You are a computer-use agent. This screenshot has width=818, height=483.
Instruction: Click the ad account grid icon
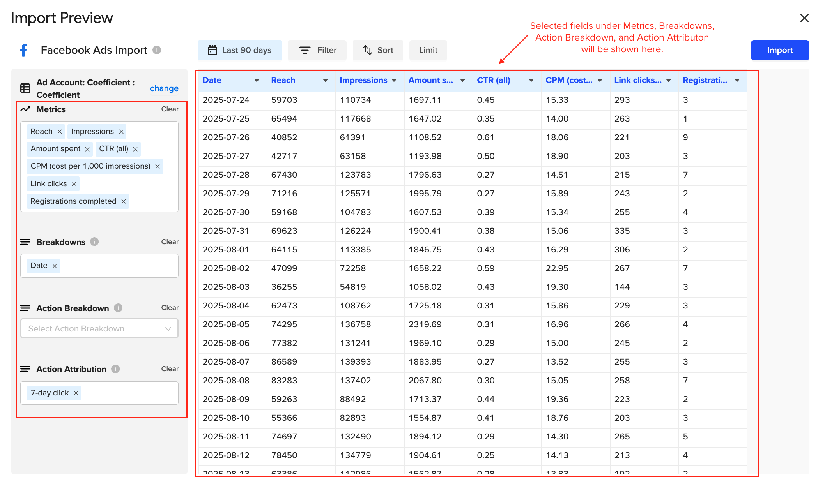click(25, 88)
